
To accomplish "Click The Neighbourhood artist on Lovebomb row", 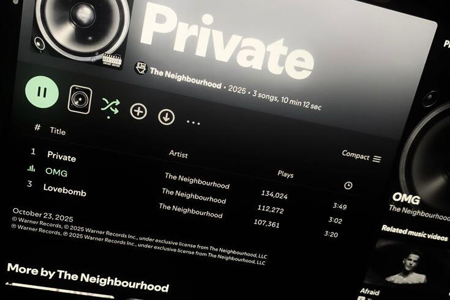I will (x=190, y=211).
